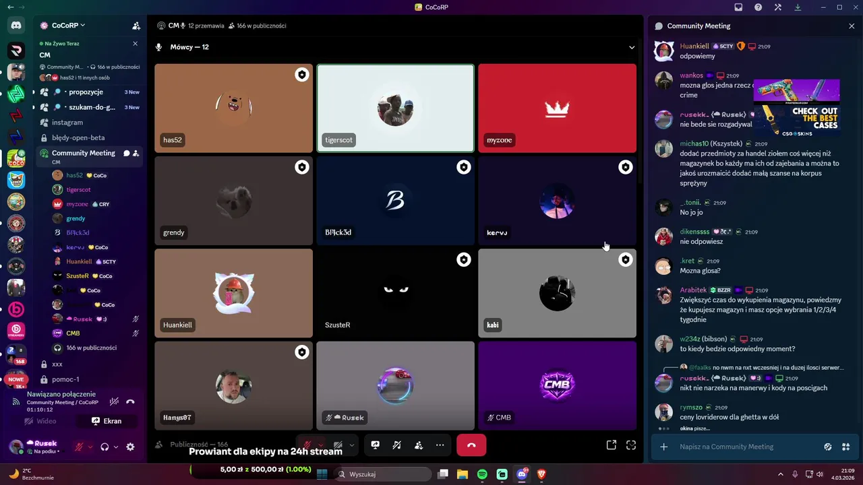Open the xxx locked channel
The width and height of the screenshot is (863, 485).
point(90,364)
